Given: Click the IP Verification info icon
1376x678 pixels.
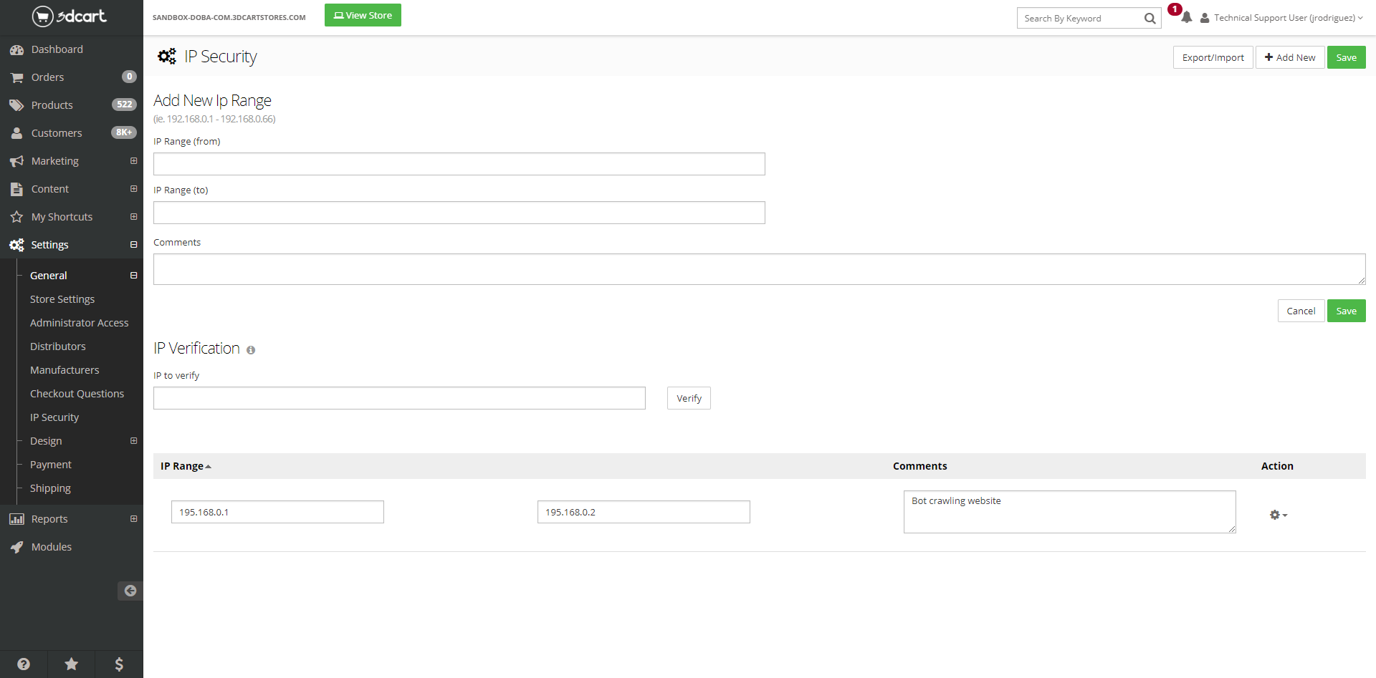Looking at the screenshot, I should [251, 350].
